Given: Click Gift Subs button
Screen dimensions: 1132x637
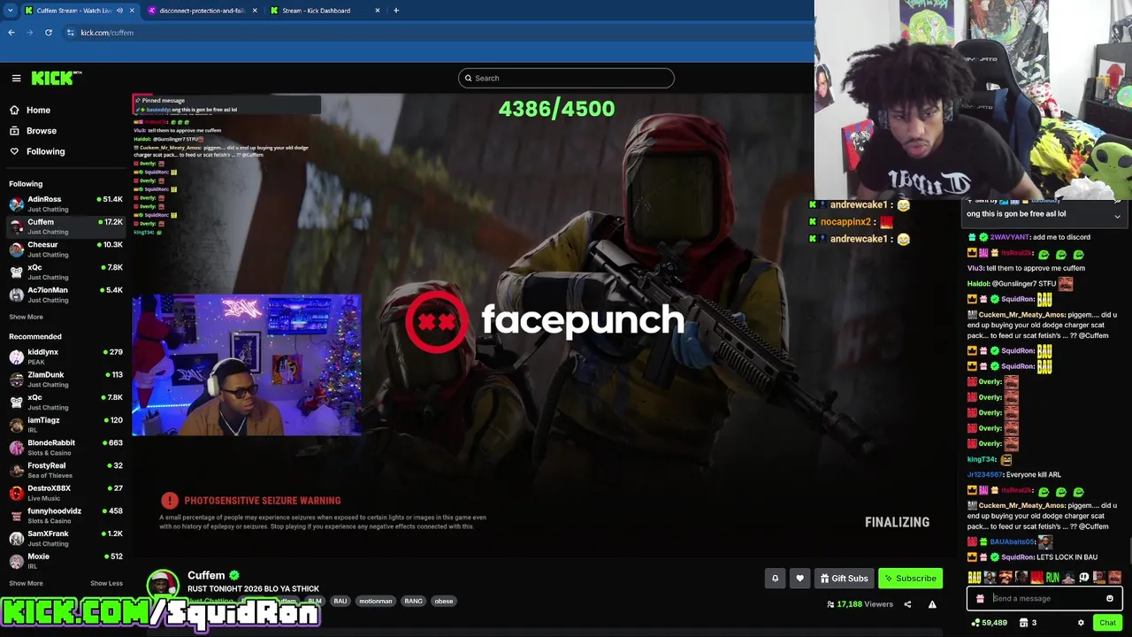Looking at the screenshot, I should [x=844, y=579].
